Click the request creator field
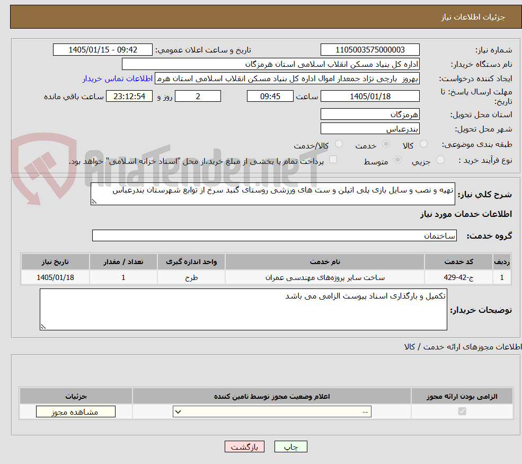 (287, 78)
